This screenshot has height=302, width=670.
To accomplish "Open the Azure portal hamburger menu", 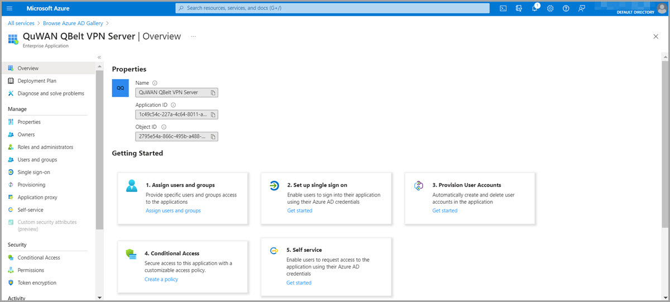I will (9, 8).
